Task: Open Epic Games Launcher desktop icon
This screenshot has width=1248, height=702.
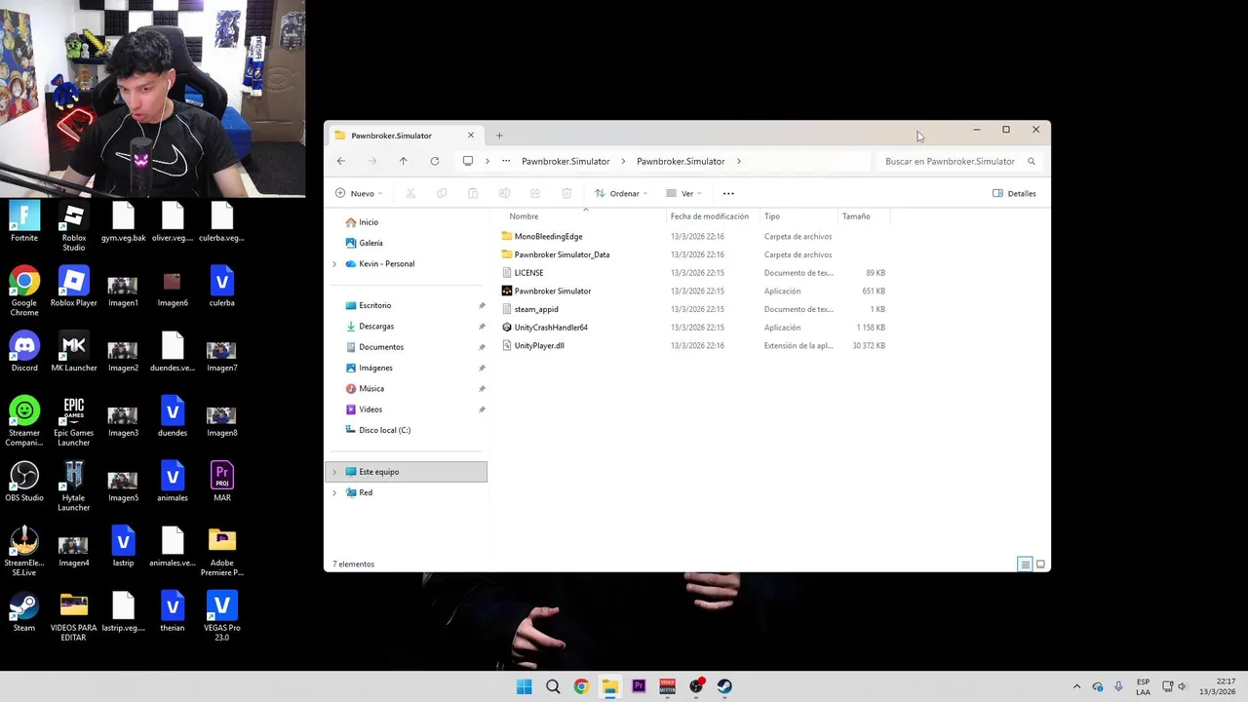Action: (x=74, y=421)
